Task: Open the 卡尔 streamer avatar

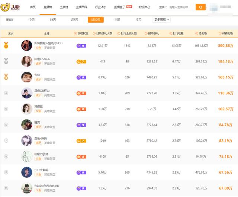Action: (27, 77)
